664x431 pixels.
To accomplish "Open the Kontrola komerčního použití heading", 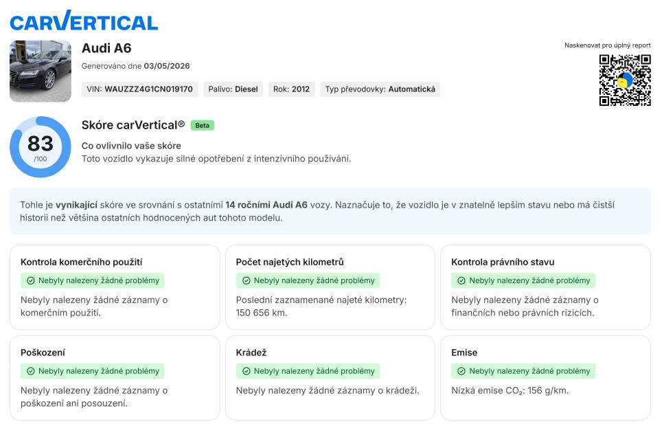I will (x=82, y=262).
